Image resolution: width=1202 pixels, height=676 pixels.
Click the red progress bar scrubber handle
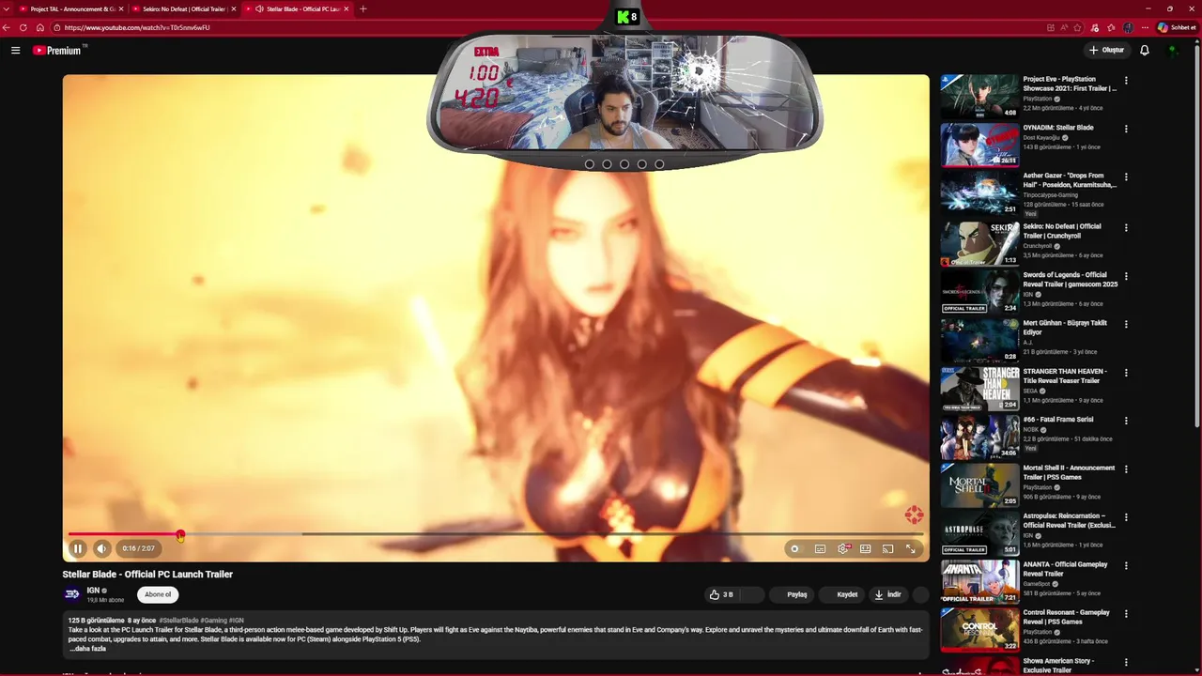click(x=180, y=535)
